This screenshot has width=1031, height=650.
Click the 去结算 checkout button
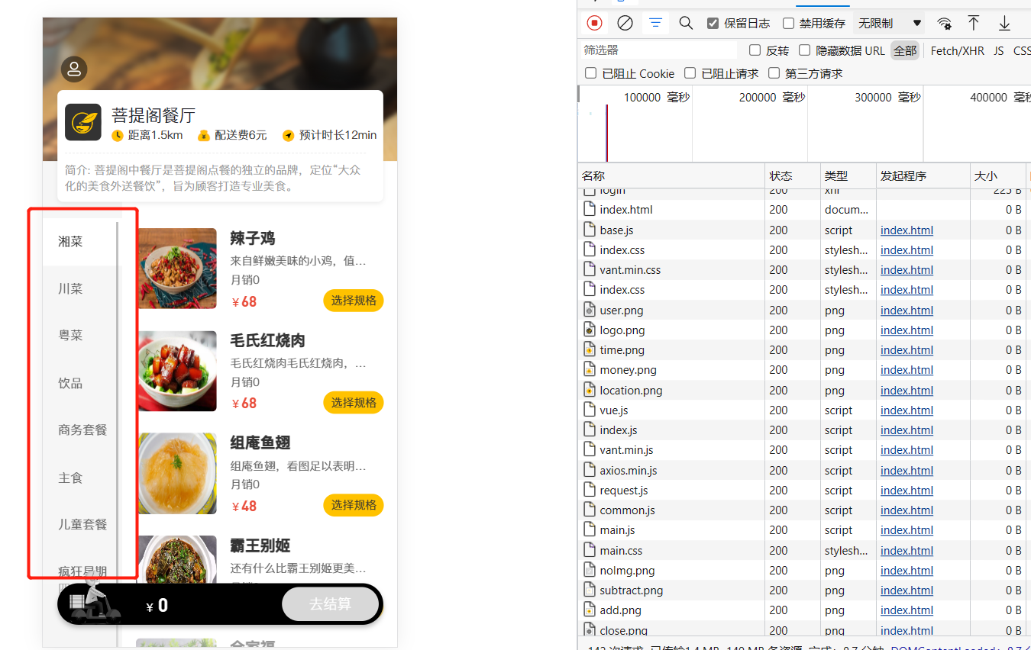(x=331, y=604)
